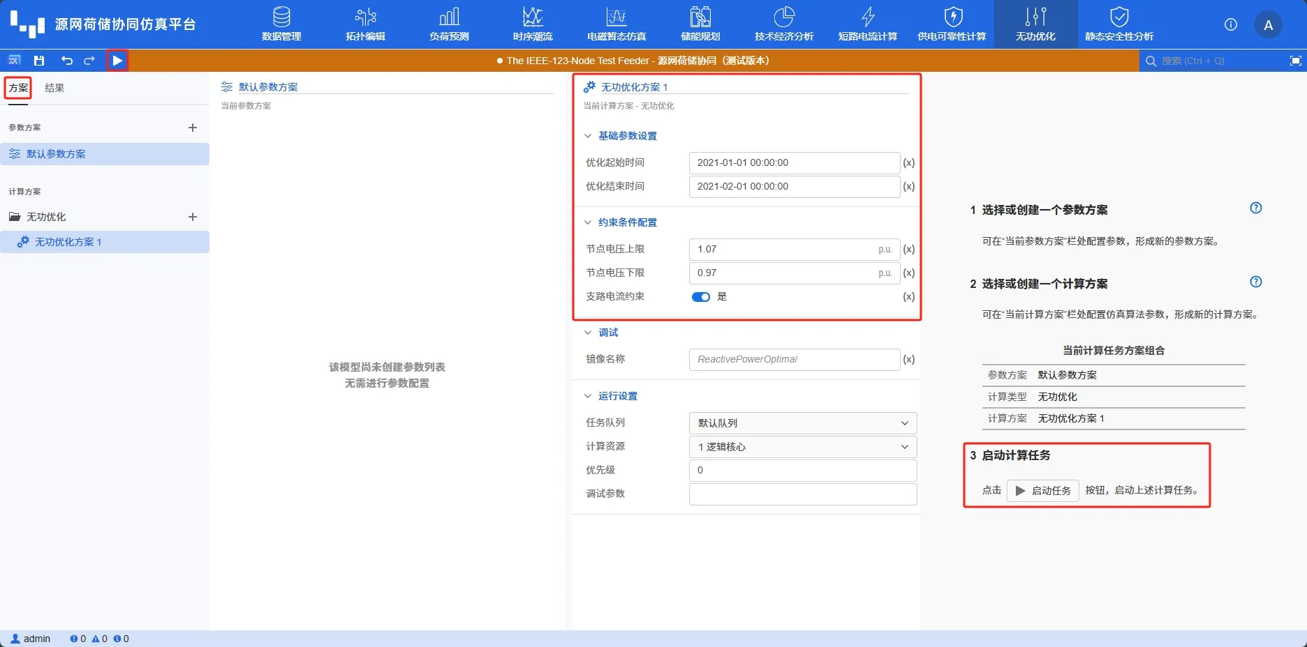1307x647 pixels.
Task: Click 启动任务 button
Action: 1043,491
